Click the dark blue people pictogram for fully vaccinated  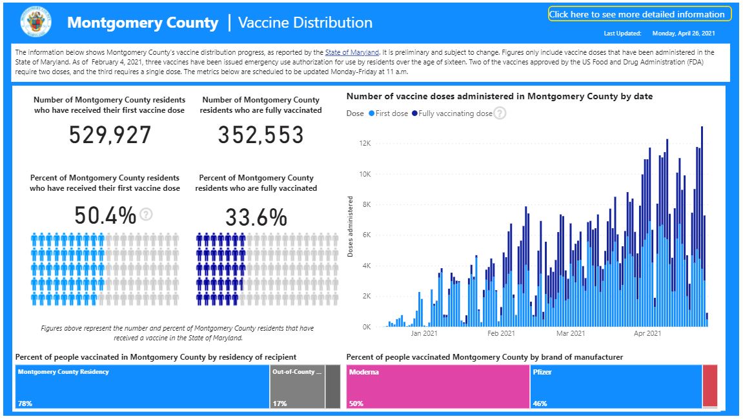[x=220, y=269]
